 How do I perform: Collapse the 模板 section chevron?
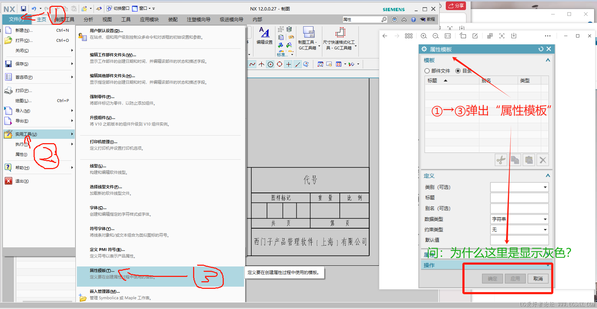pos(548,60)
